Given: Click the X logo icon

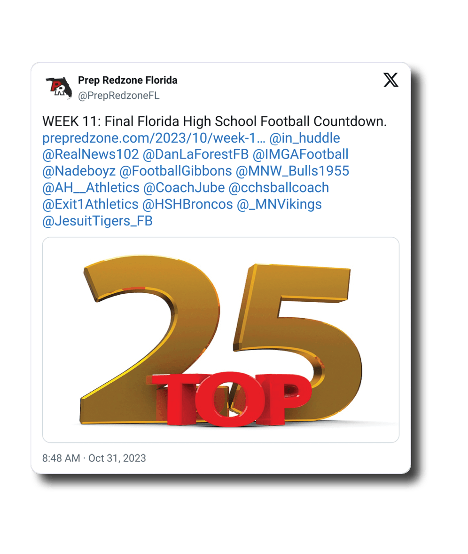Looking at the screenshot, I should [391, 80].
